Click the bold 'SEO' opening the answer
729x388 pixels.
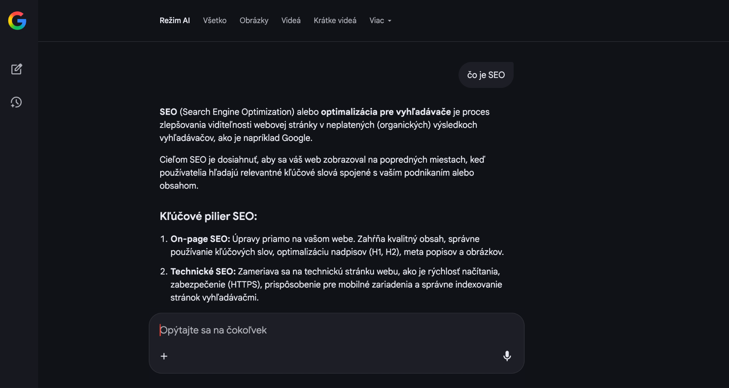[168, 112]
